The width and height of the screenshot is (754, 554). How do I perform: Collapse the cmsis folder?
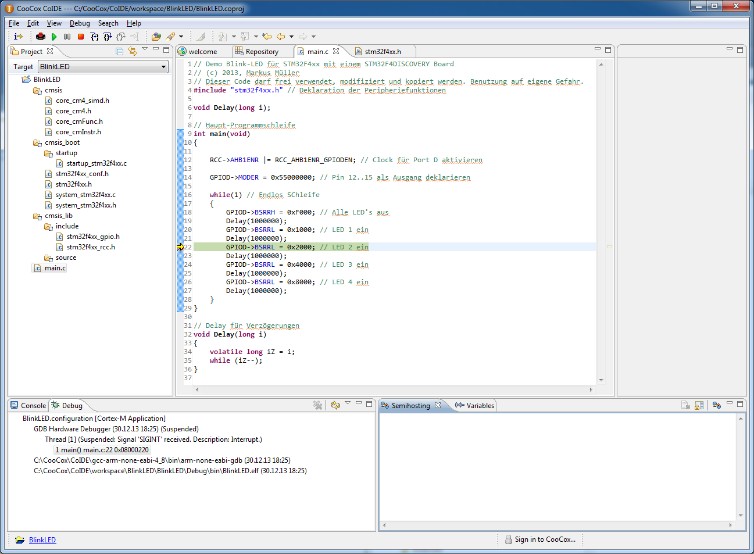coord(53,90)
